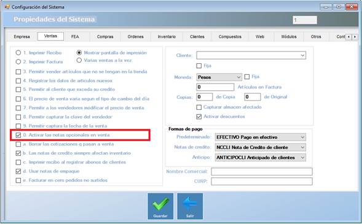362x224 pixels.
Task: Minimize the Configuración del Sistema window
Action: click(x=326, y=7)
